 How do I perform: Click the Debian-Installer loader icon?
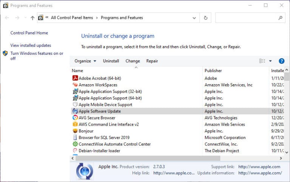coord(75,151)
